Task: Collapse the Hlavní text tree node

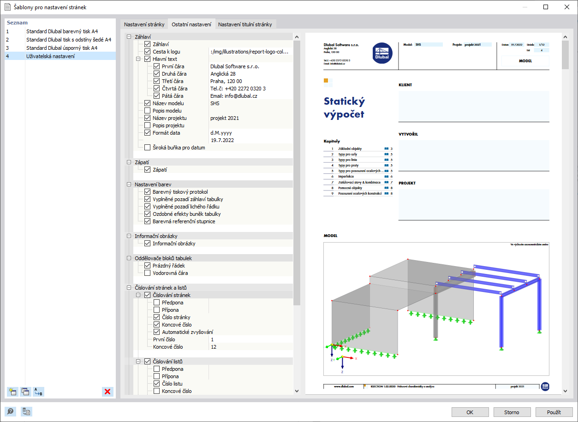Action: [x=138, y=59]
